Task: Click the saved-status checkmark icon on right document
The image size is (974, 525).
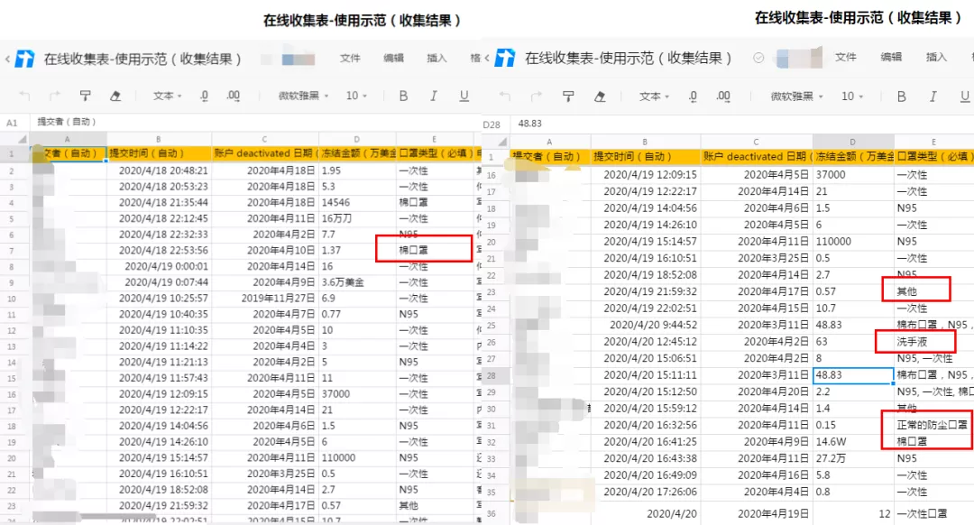Action: point(758,59)
